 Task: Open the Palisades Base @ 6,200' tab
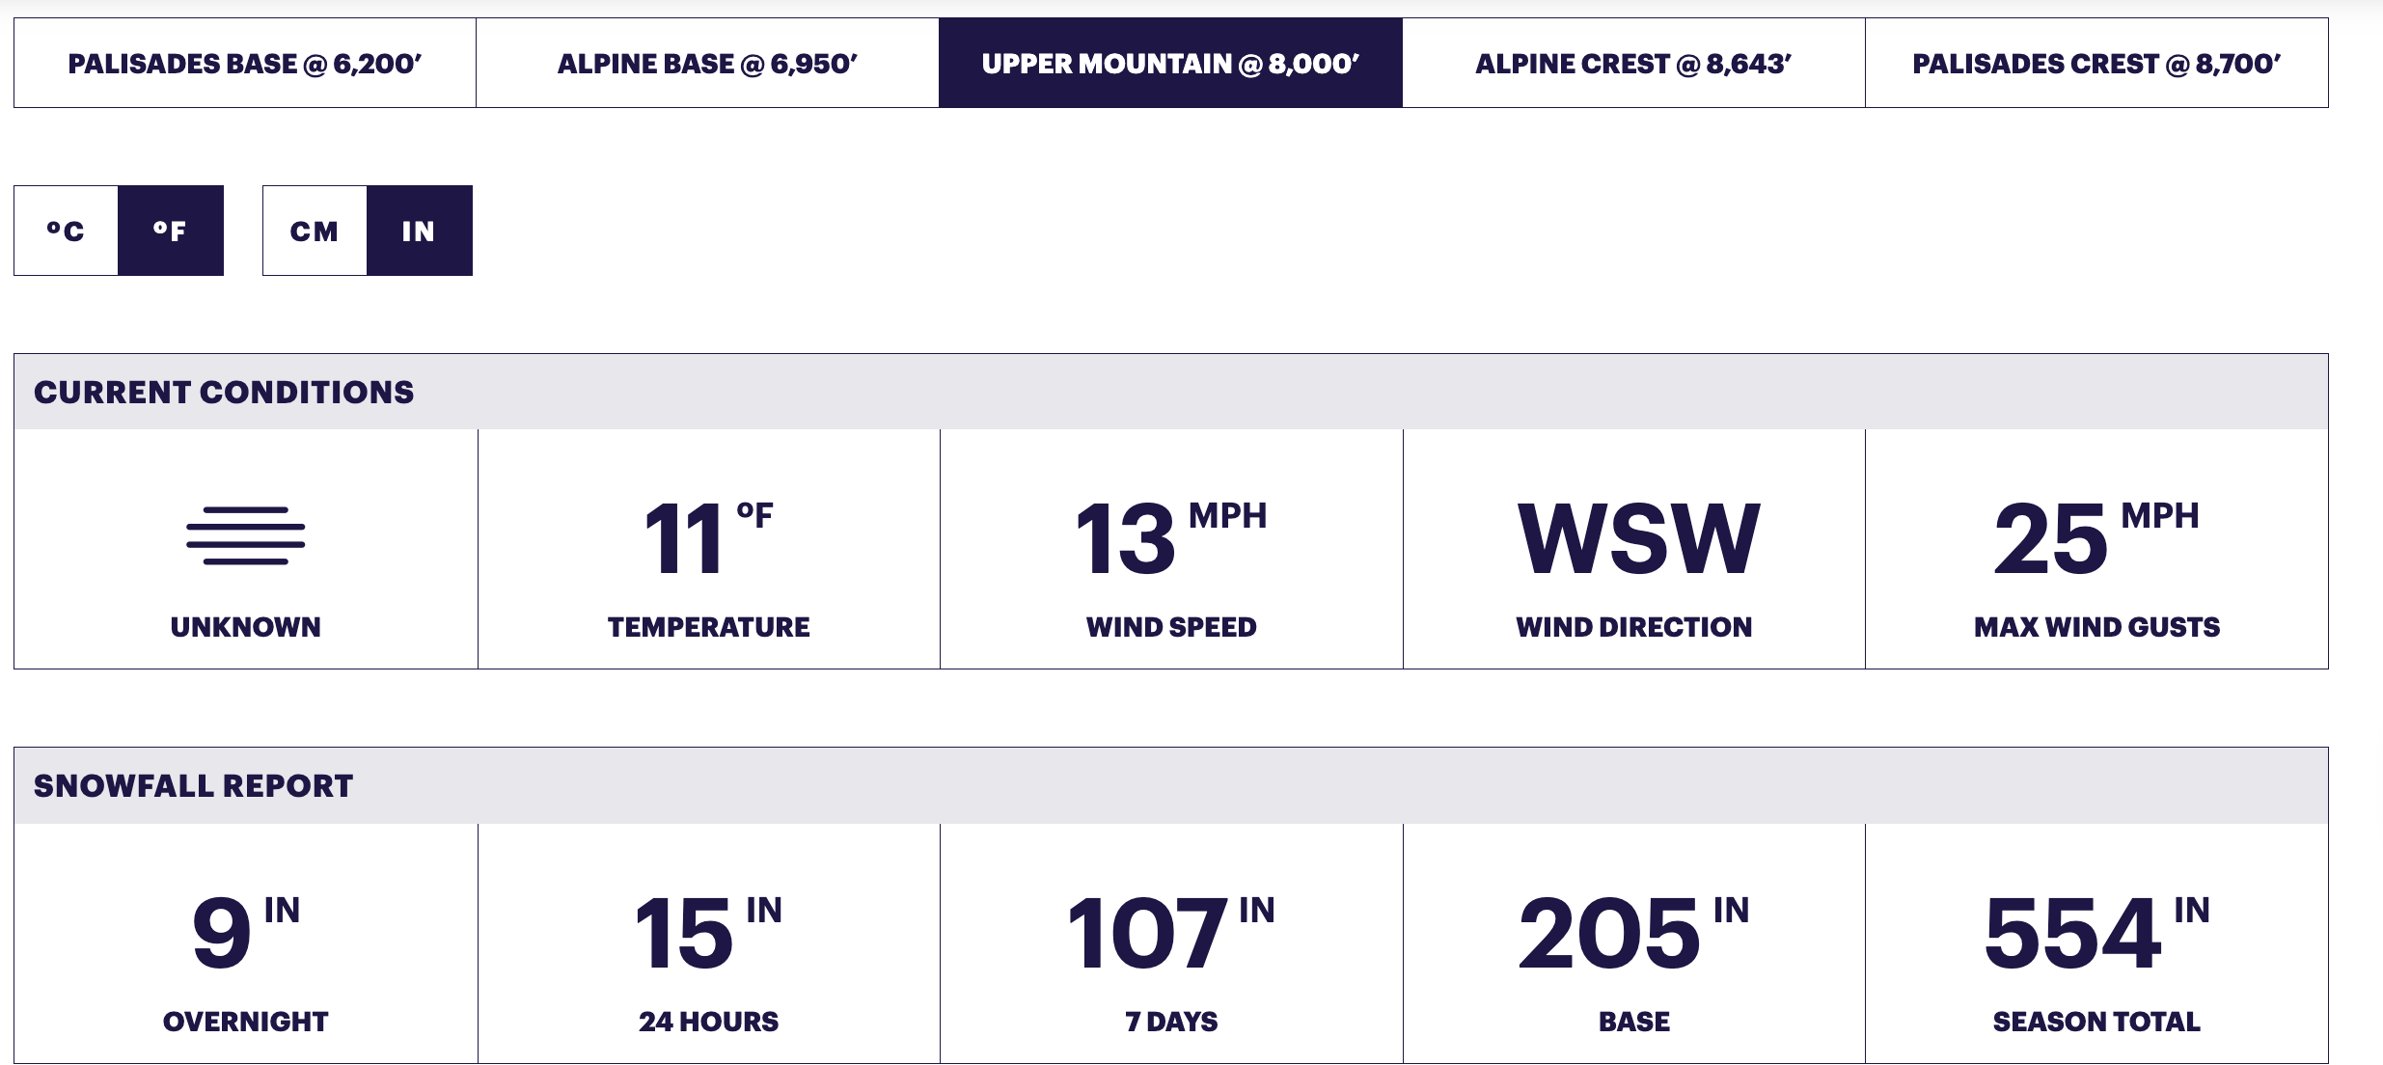[245, 63]
